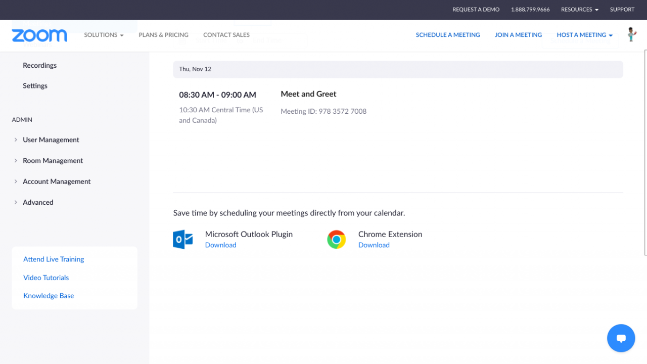Screen dimensions: 647x364
Task: Go to Recordings in sidebar
Action: pos(39,65)
